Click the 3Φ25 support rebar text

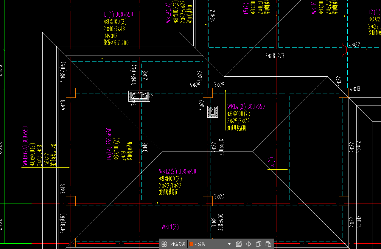[219, 85]
